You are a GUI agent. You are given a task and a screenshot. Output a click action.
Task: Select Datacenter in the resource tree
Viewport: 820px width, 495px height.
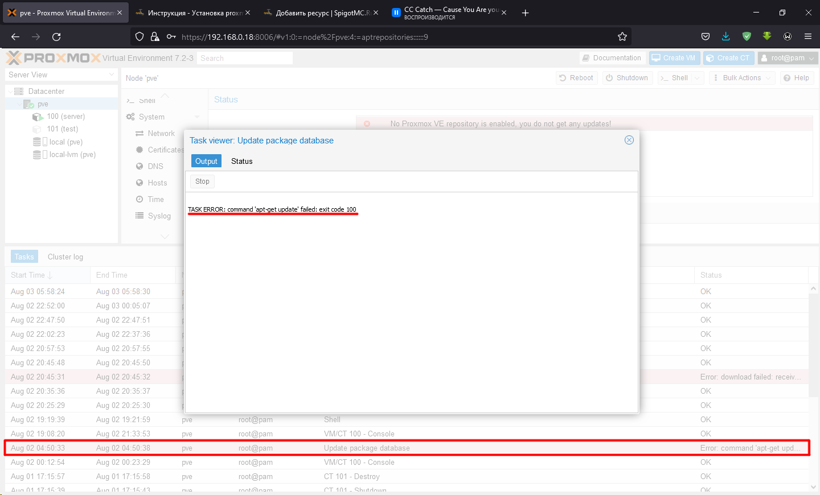coord(46,91)
